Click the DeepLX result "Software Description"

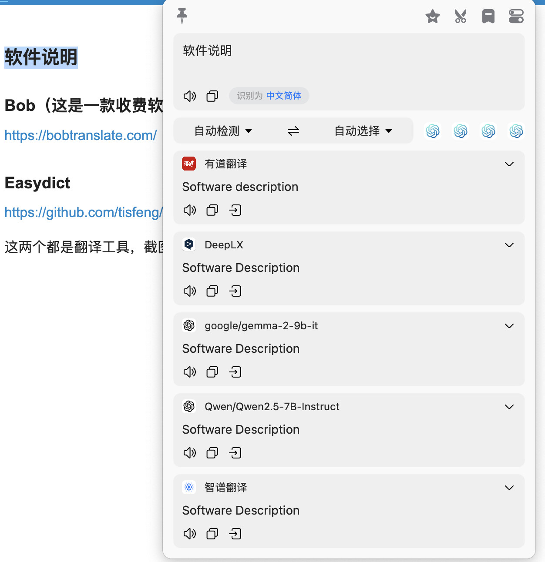(241, 268)
